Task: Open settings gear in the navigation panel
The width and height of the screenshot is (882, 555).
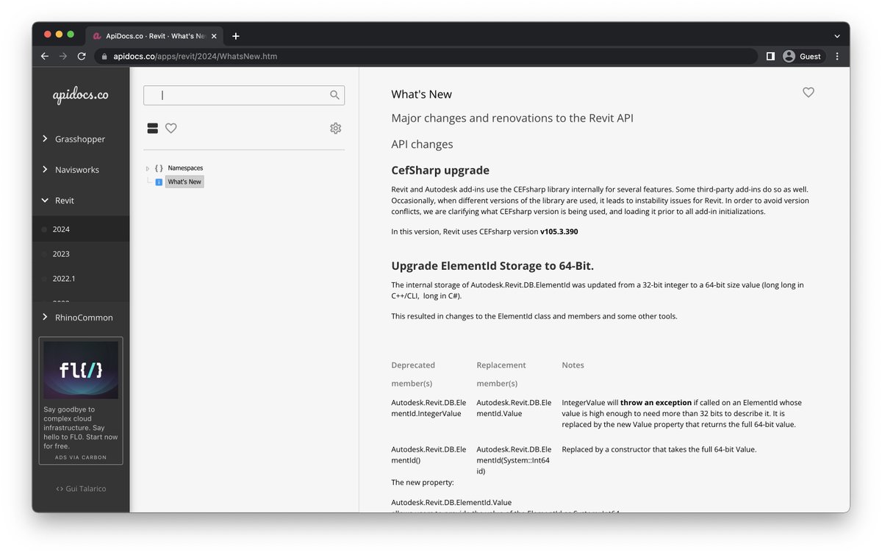Action: [x=335, y=128]
